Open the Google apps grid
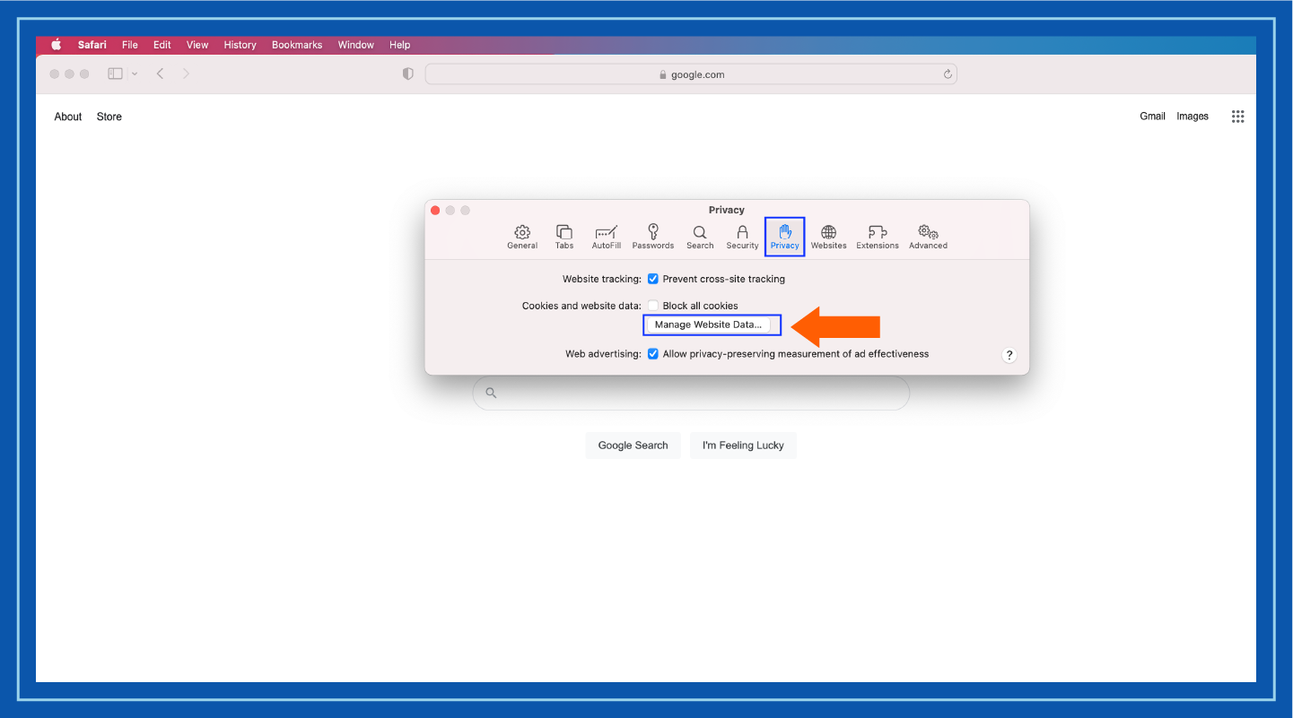The height and width of the screenshot is (718, 1293). [1238, 116]
